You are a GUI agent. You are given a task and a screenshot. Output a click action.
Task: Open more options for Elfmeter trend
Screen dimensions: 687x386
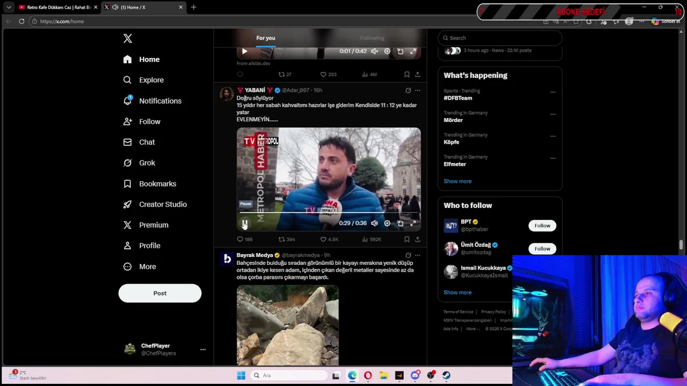point(552,158)
